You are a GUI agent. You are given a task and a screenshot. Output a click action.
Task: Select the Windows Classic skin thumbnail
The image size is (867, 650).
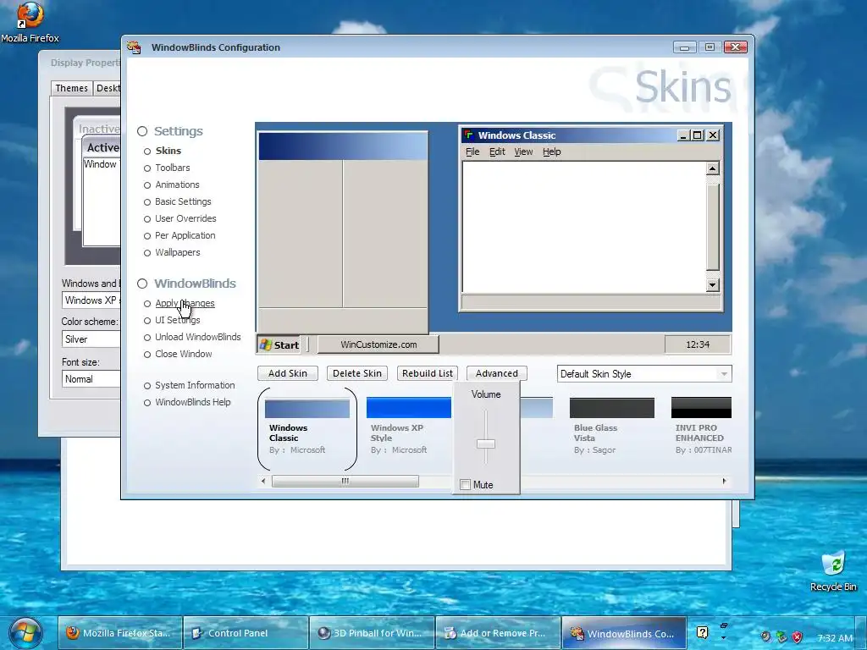pos(307,428)
